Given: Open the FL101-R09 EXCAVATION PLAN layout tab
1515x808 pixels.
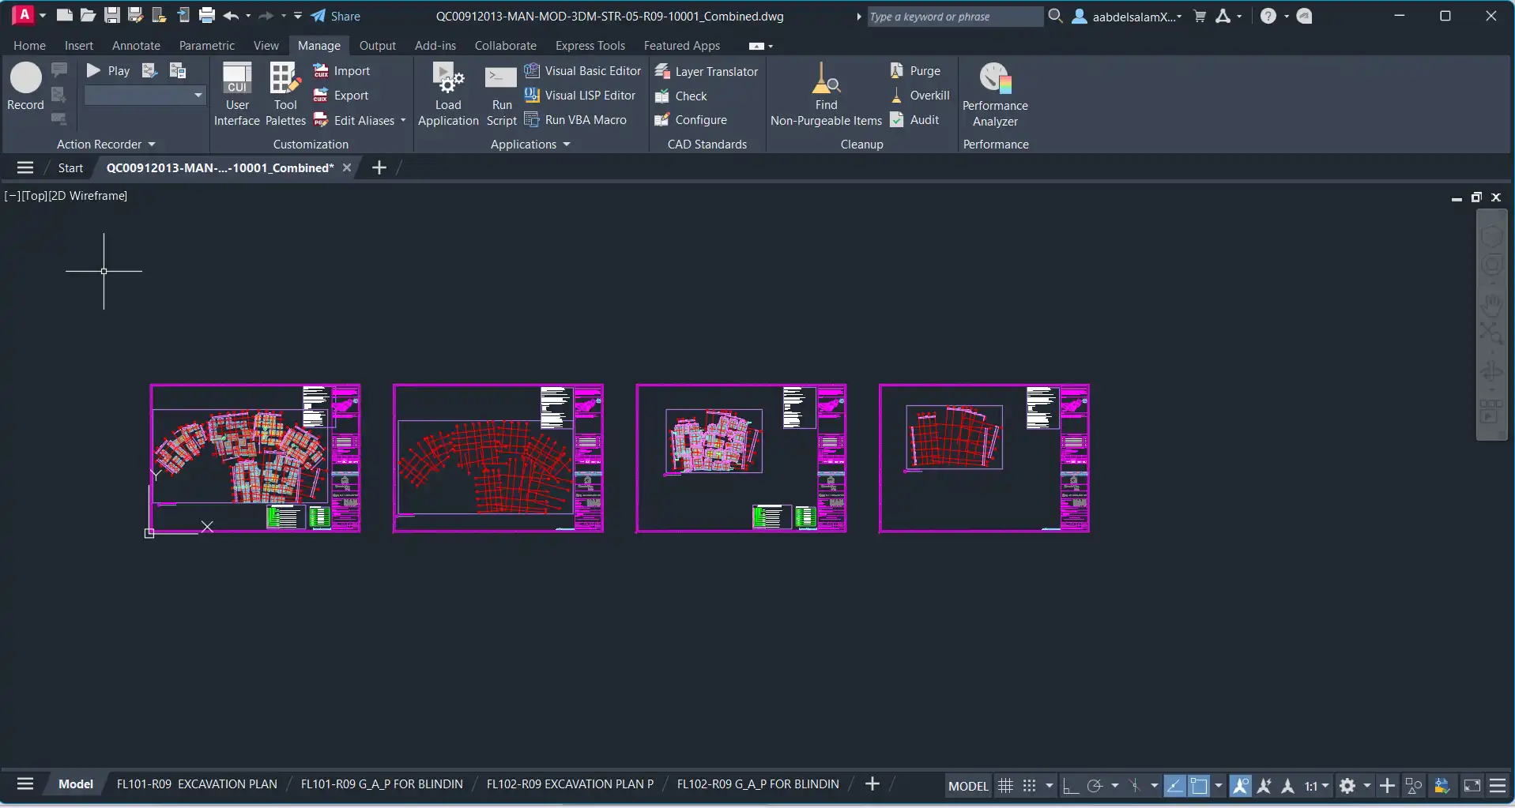Looking at the screenshot, I should [197, 784].
